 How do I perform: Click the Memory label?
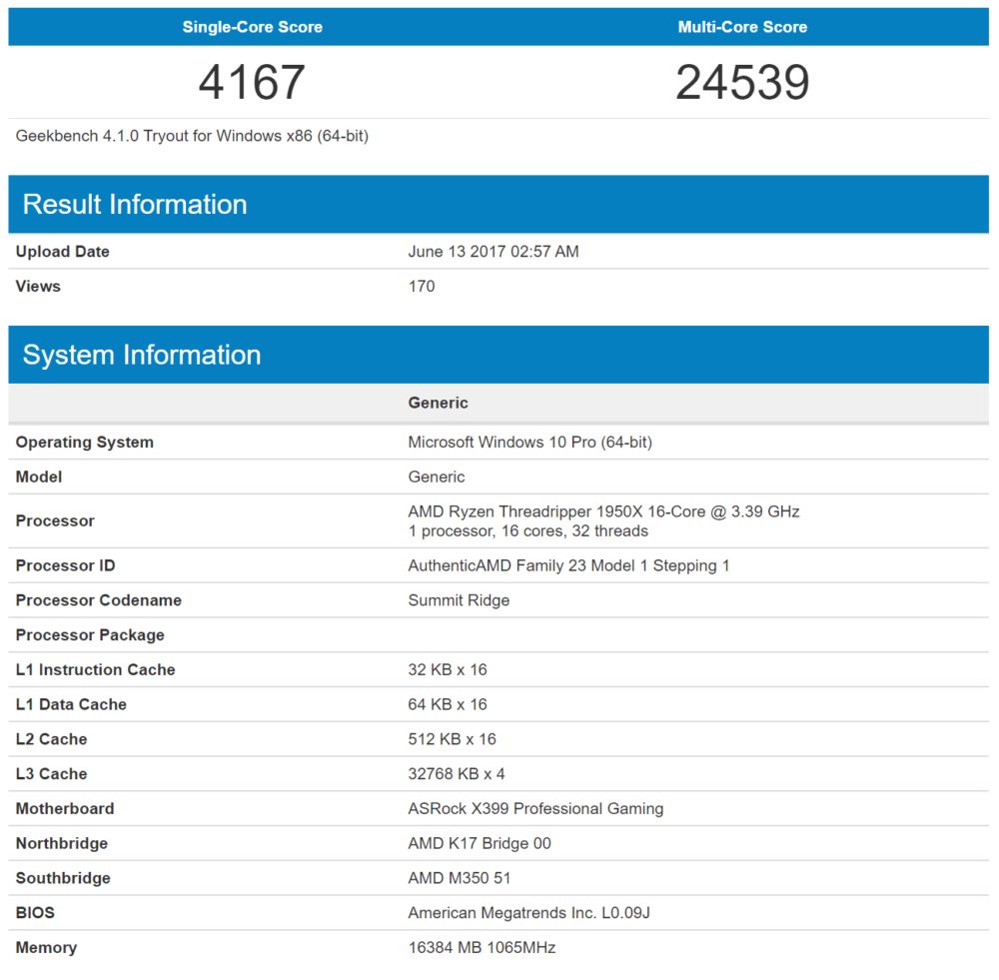tap(46, 947)
